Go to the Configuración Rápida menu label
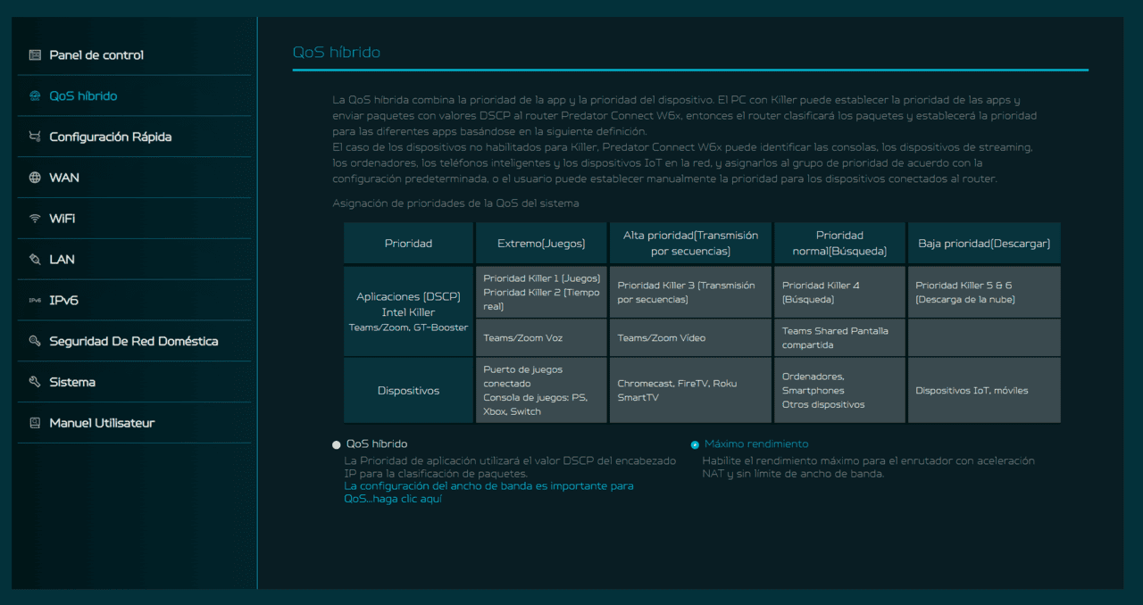Image resolution: width=1143 pixels, height=605 pixels. click(110, 137)
